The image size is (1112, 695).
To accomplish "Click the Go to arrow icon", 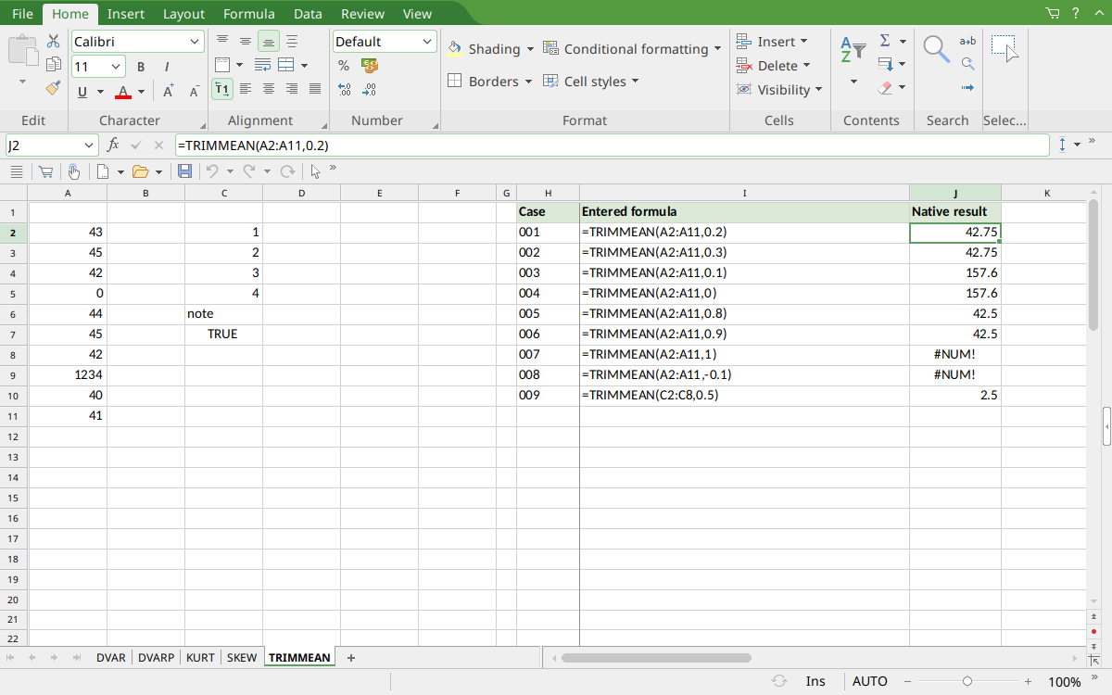I will 967,88.
